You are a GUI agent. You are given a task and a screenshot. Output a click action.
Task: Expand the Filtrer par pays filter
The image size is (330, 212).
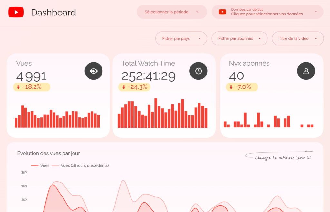181,38
